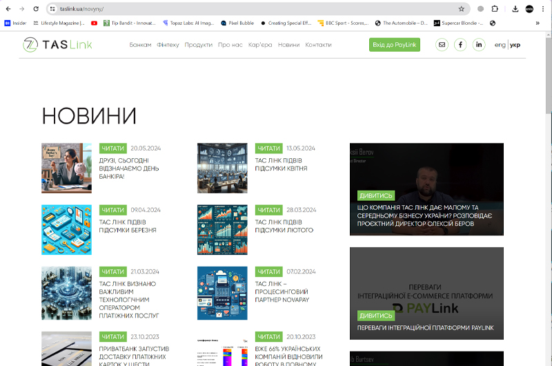The height and width of the screenshot is (366, 552).
Task: Open The Automobile bookmark
Action: click(x=401, y=23)
